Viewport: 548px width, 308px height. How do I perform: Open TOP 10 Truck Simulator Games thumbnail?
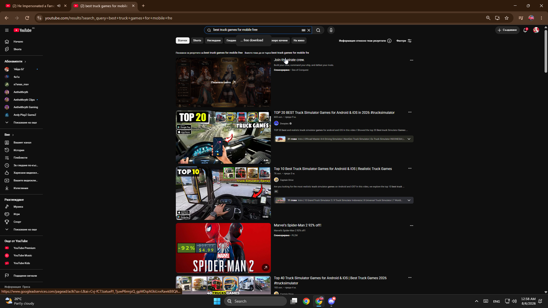pos(223,193)
